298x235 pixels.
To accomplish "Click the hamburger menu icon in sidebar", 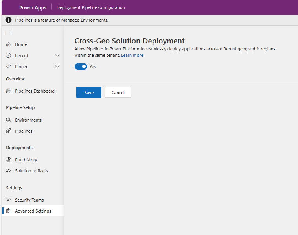I will (x=9, y=32).
